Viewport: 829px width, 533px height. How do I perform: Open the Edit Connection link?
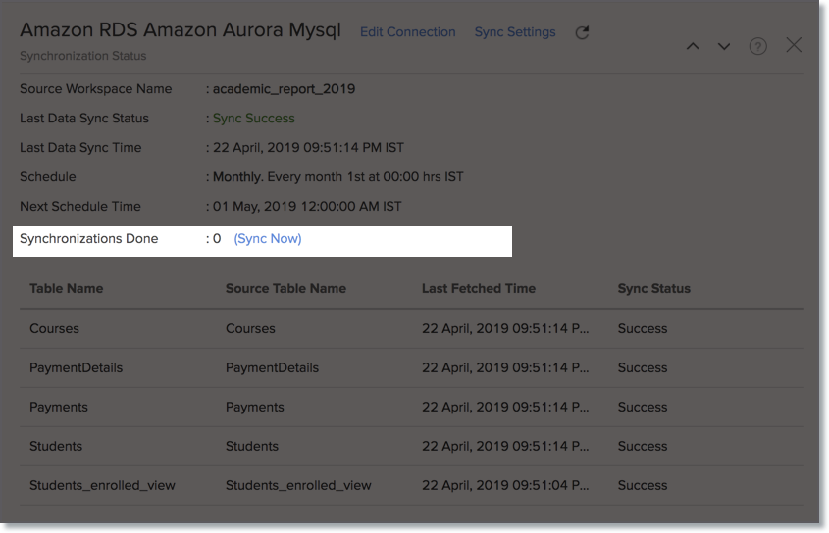point(407,32)
